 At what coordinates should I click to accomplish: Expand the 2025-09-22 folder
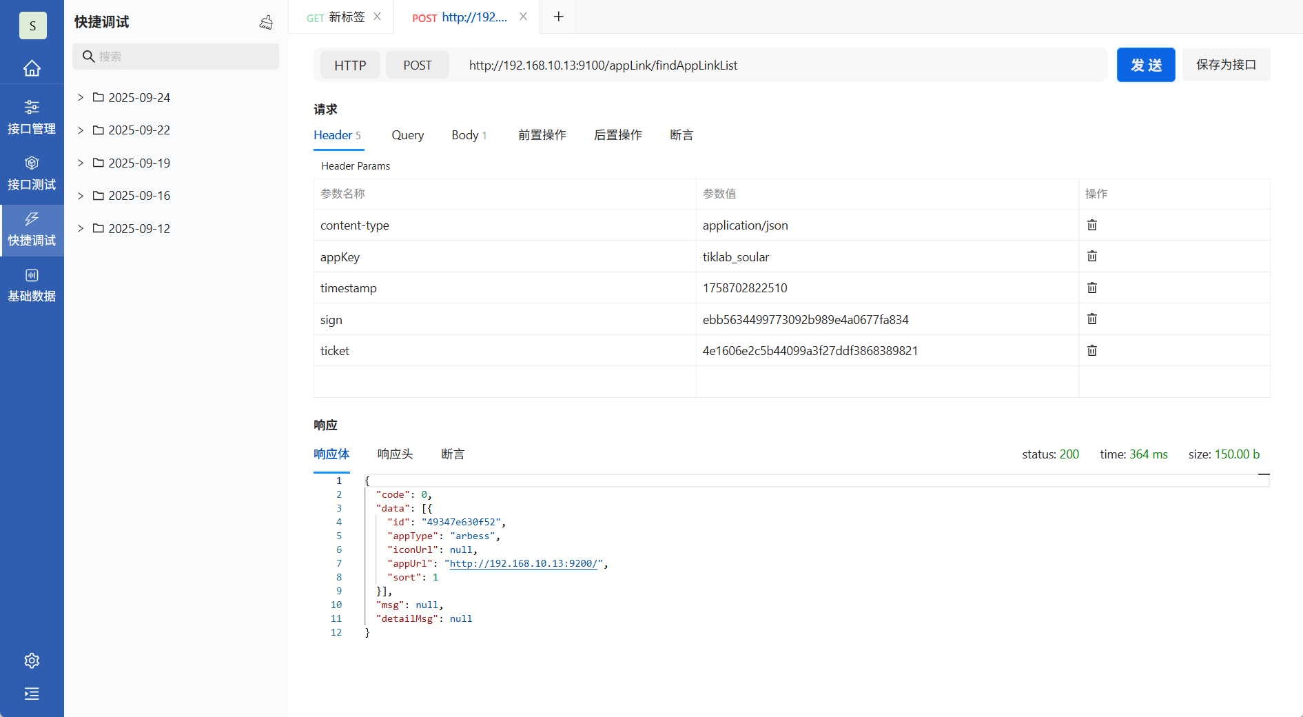click(x=81, y=130)
